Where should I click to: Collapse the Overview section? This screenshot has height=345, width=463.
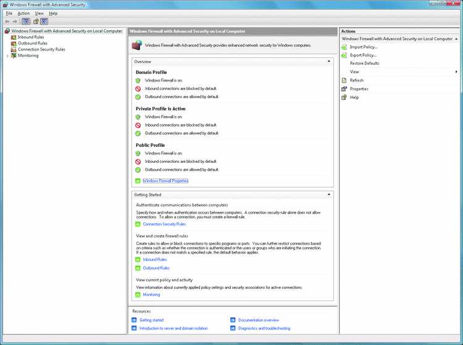tap(329, 61)
